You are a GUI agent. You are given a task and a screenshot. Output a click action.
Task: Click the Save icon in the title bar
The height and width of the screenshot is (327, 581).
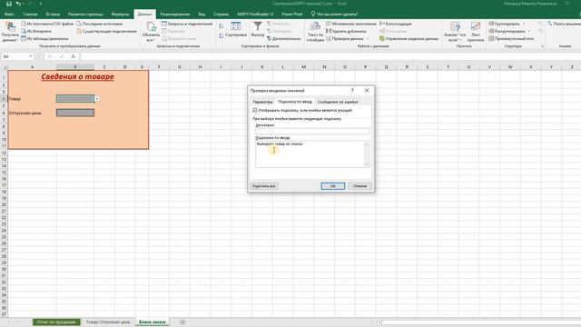coord(9,4)
